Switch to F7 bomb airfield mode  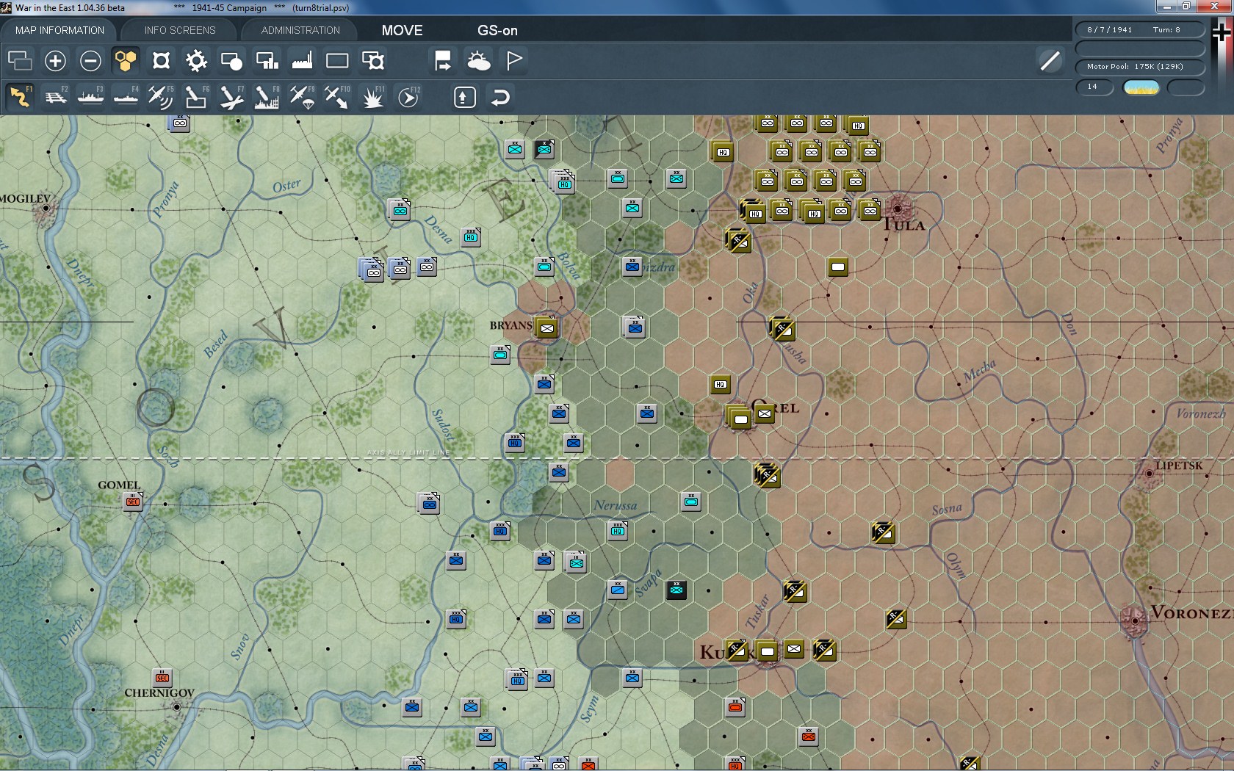pos(231,97)
